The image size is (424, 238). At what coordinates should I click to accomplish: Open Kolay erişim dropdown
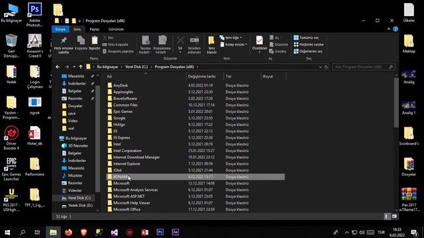[x=233, y=44]
